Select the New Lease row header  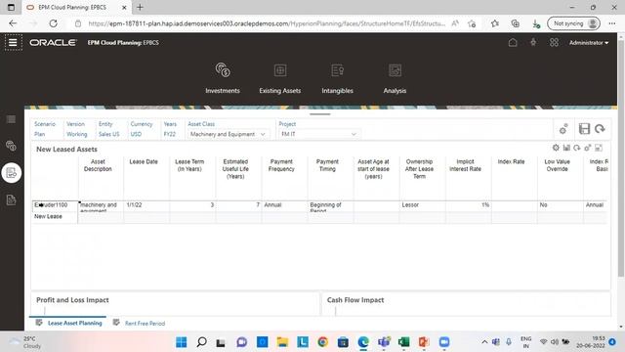click(x=55, y=217)
